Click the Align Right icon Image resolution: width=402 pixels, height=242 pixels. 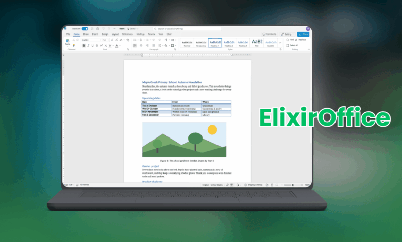pos(147,46)
